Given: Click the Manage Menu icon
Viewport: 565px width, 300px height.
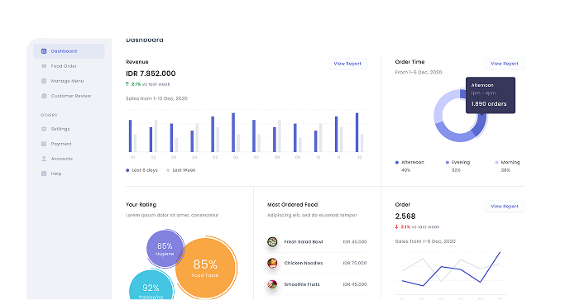Looking at the screenshot, I should click(x=44, y=81).
